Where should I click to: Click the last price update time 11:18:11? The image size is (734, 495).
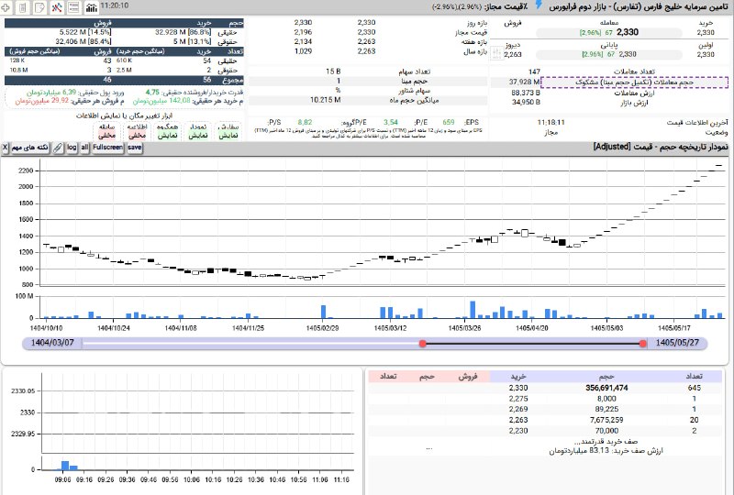click(x=551, y=122)
